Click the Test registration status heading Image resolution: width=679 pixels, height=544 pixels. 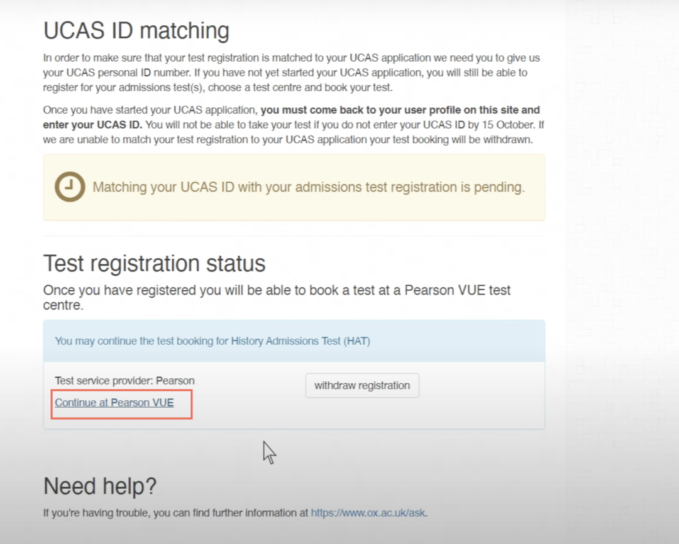(154, 263)
